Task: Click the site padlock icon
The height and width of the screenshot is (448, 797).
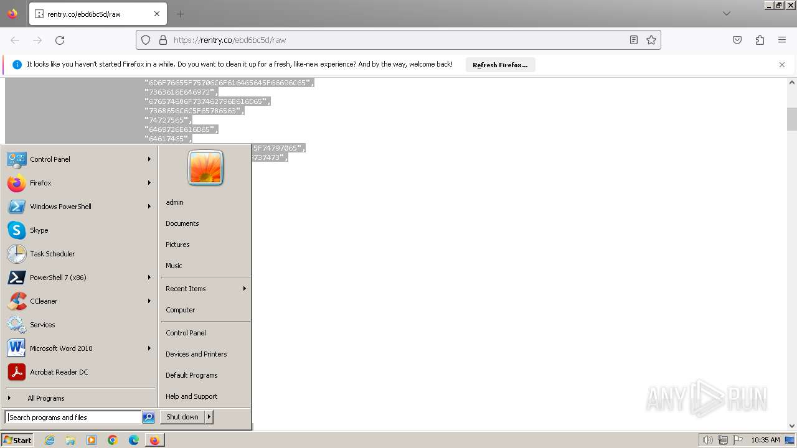Action: tap(163, 40)
